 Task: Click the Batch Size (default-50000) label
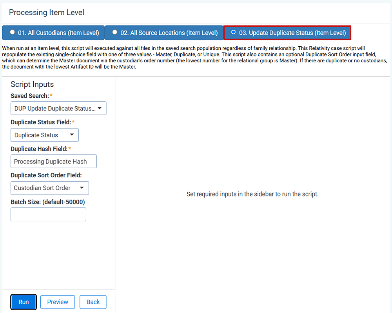click(x=48, y=202)
